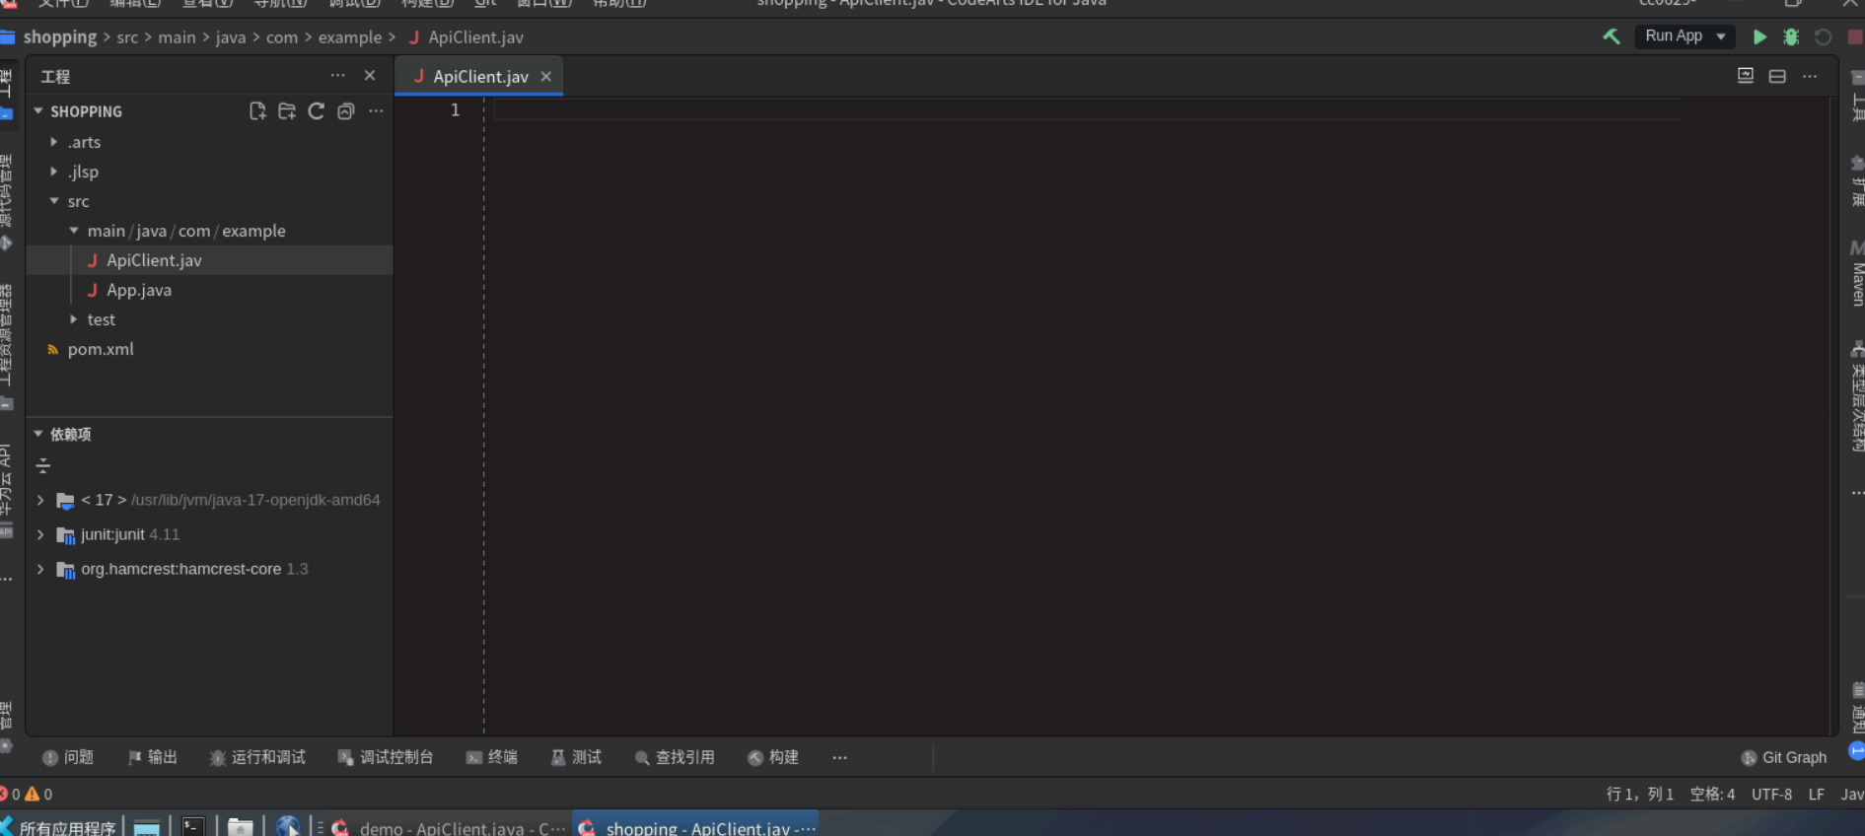Screen dimensions: 1865x836
Task: Expand the JDK 17 dependency node
Action: [x=40, y=500]
